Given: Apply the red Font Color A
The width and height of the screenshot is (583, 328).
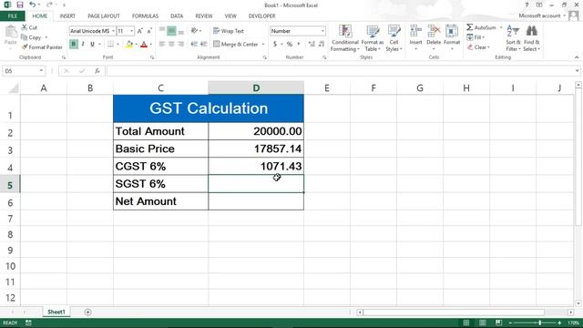Looking at the screenshot, I should [x=144, y=45].
